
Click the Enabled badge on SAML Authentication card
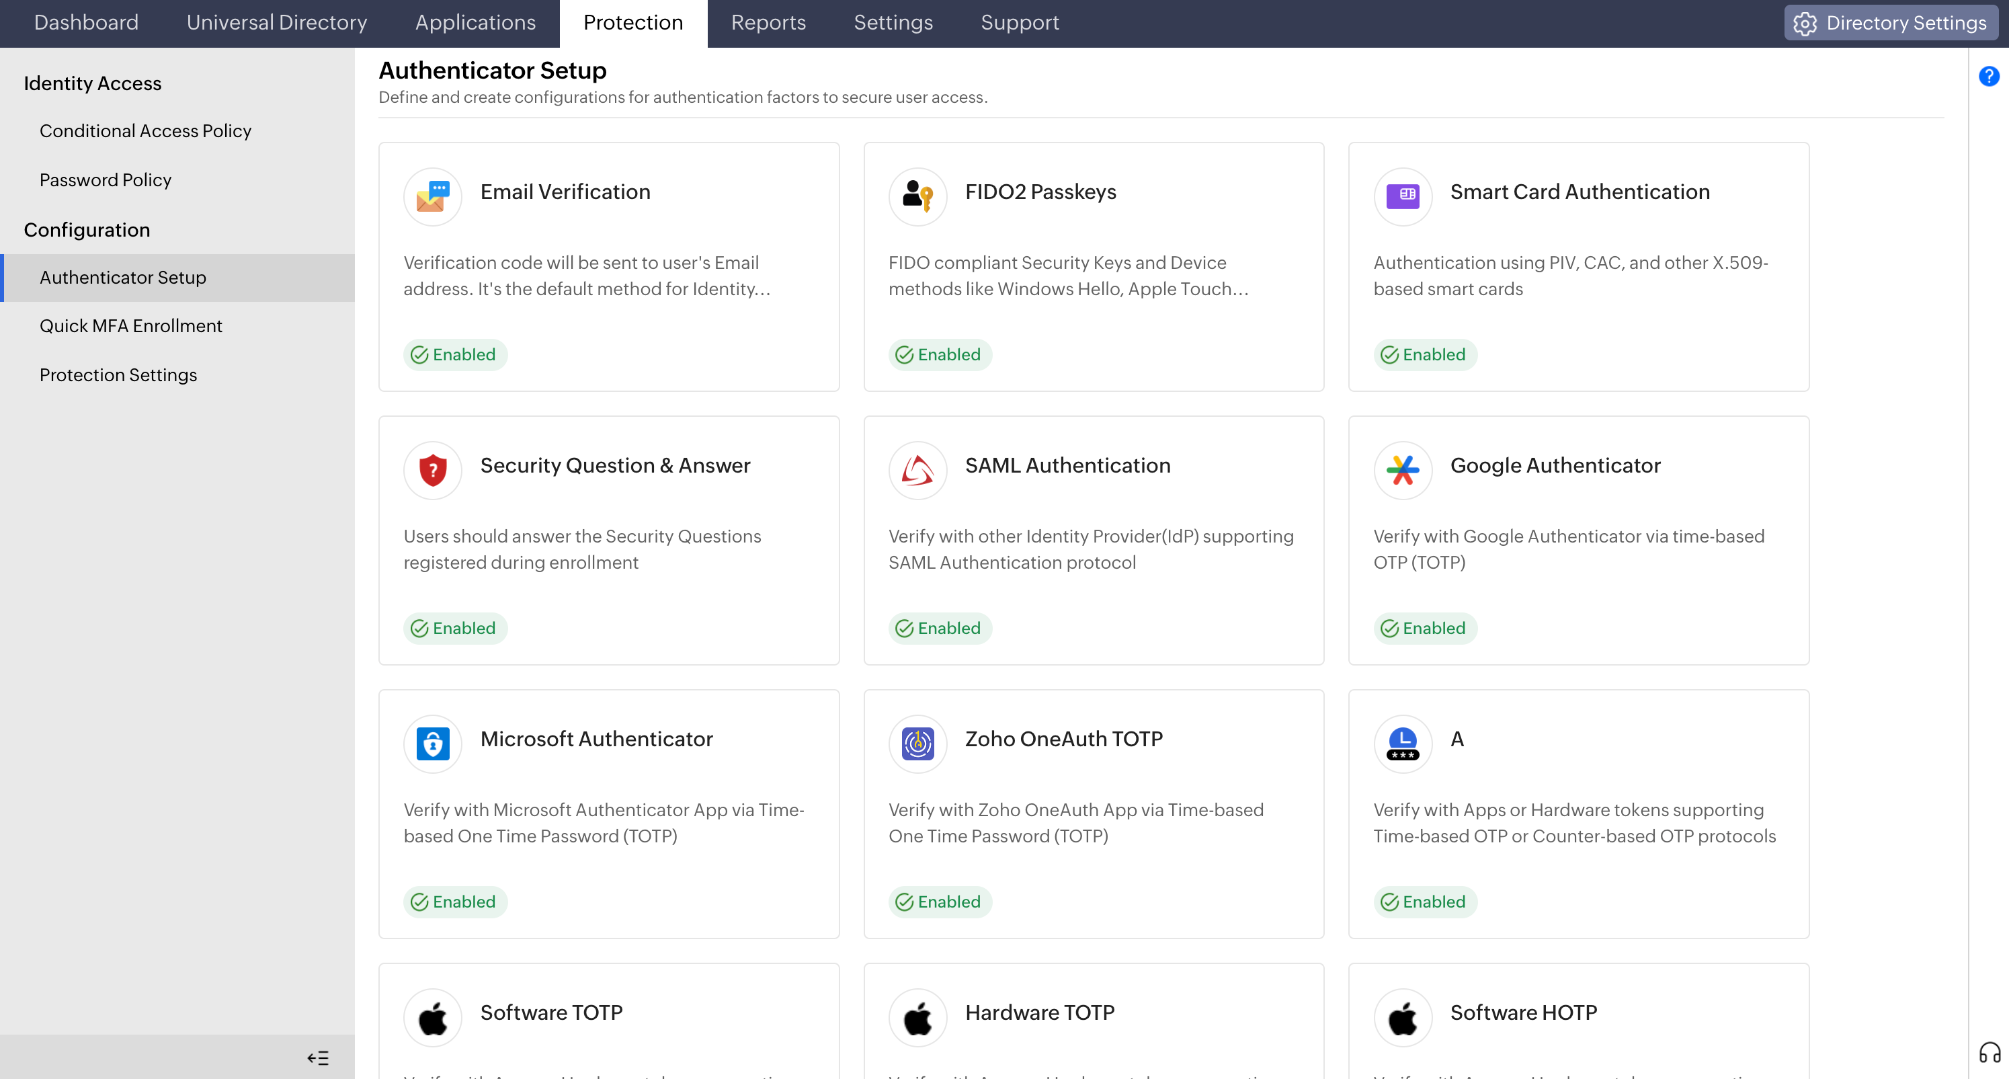tap(940, 629)
